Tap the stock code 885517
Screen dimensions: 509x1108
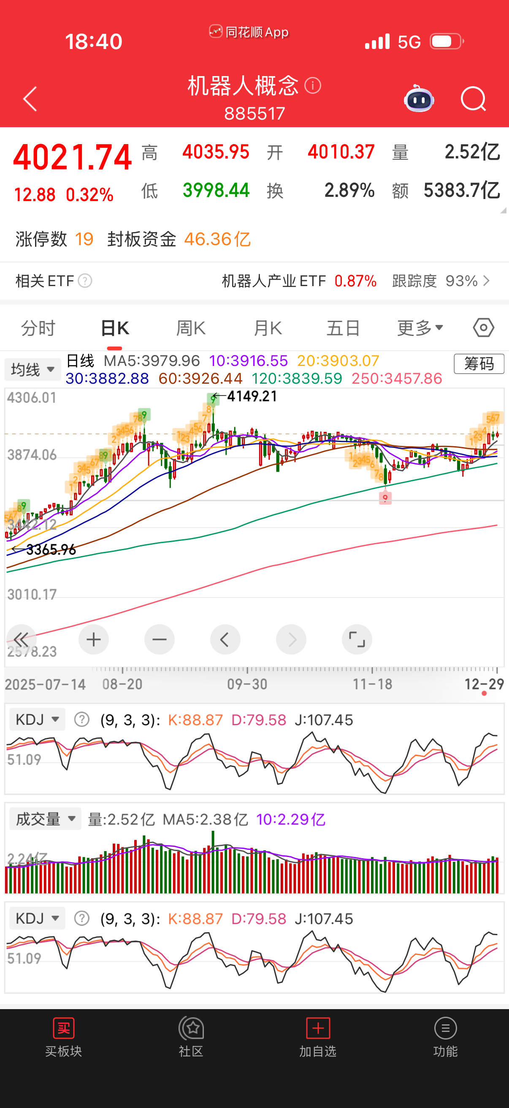[255, 114]
